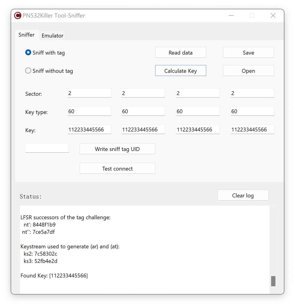Close the PN532Killer Tool-Sniffer window
Image resolution: width=295 pixels, height=307 pixels.
point(273,16)
